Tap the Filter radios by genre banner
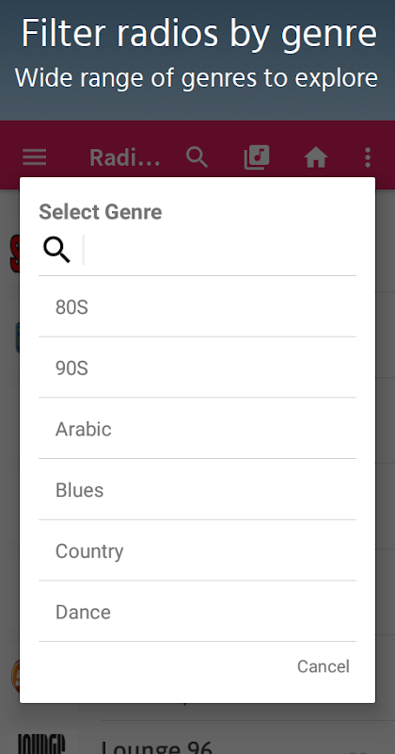This screenshot has height=754, width=395. point(198,34)
